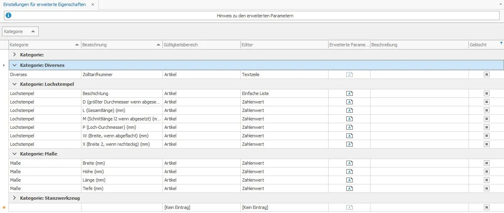Click the Kategorie grouping chip
Image resolution: width=504 pixels, height=213 pixels.
pyautogui.click(x=21, y=31)
